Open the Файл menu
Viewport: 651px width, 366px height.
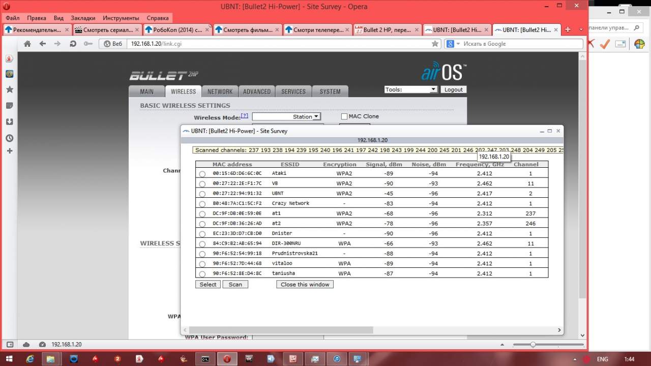(x=13, y=18)
